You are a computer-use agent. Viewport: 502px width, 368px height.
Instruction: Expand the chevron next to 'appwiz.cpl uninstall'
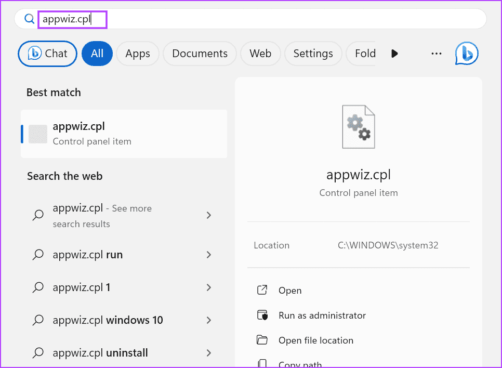click(x=209, y=353)
